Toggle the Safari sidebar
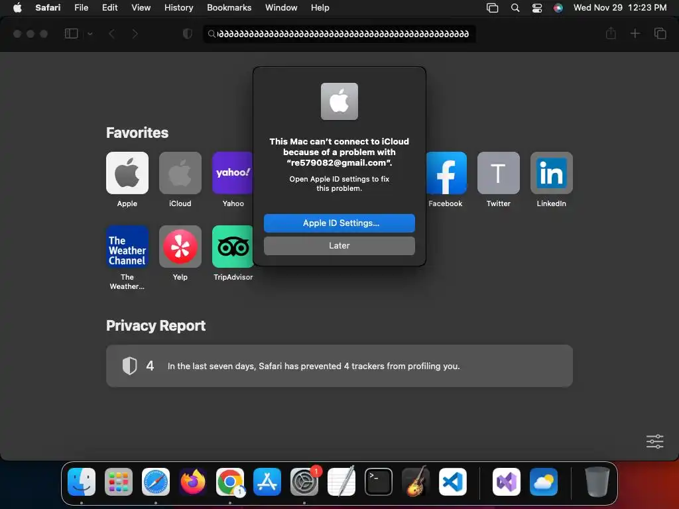Image resolution: width=679 pixels, height=509 pixels. pos(71,33)
